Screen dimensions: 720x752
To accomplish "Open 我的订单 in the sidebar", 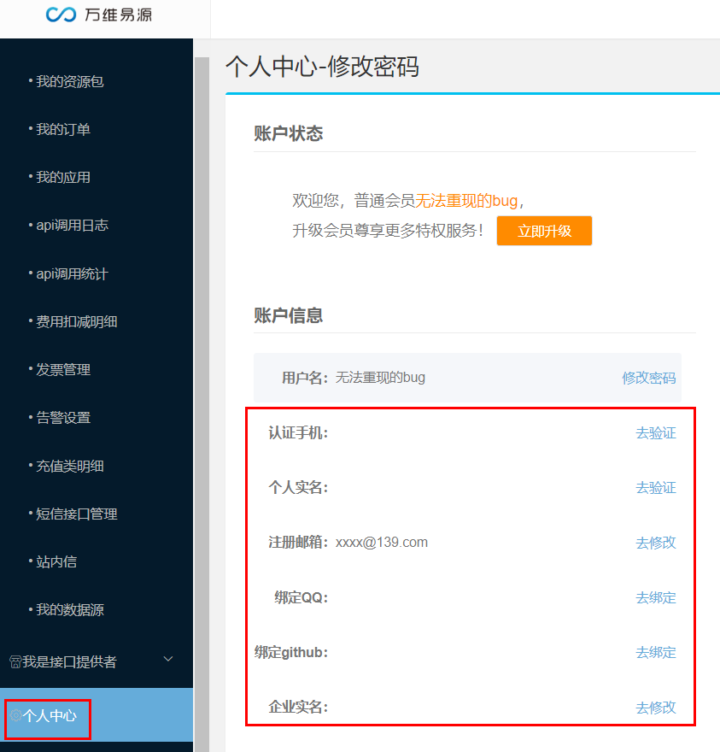I will click(63, 130).
